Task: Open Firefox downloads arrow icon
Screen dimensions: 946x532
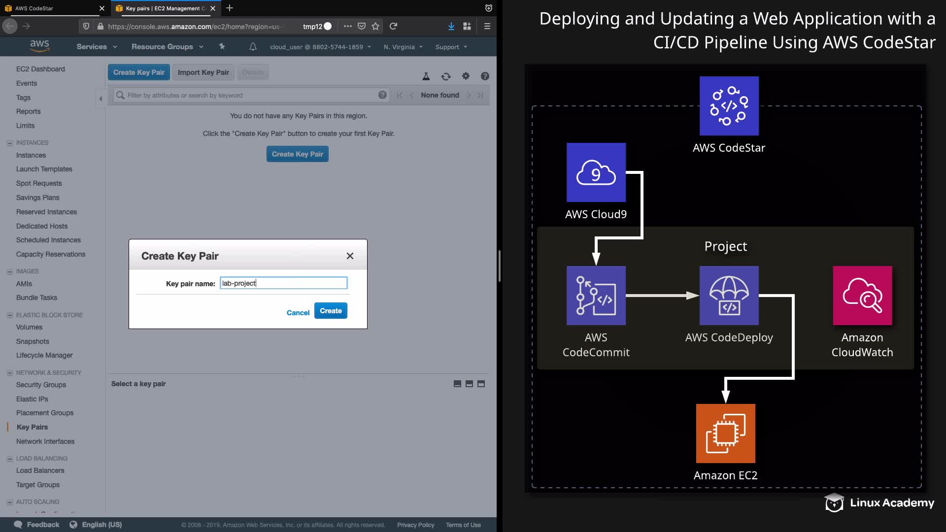Action: (x=451, y=27)
